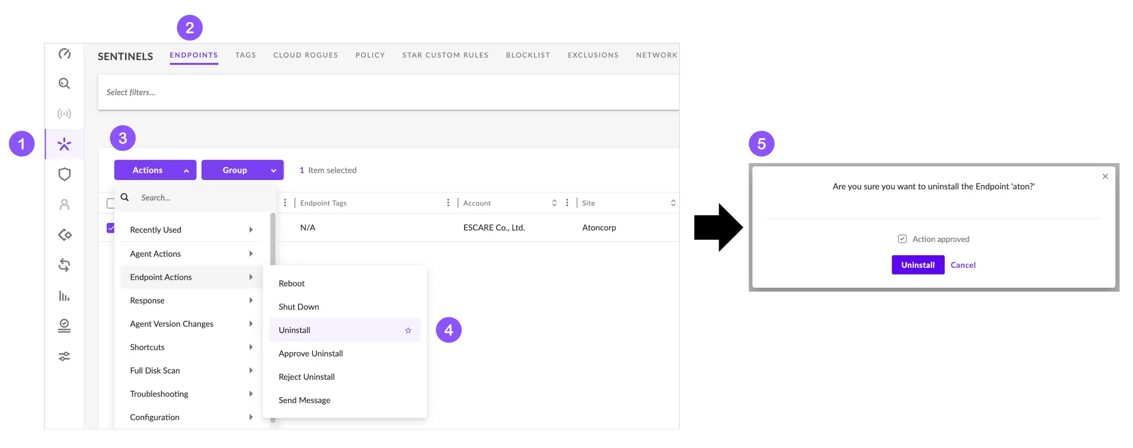
Task: Open the user profile sidebar icon
Action: (x=64, y=204)
